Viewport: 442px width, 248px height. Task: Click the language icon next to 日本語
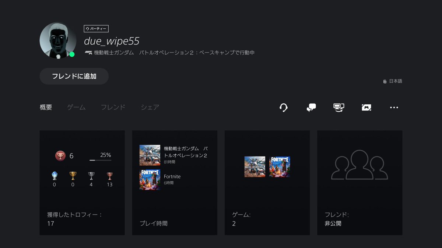pyautogui.click(x=385, y=81)
